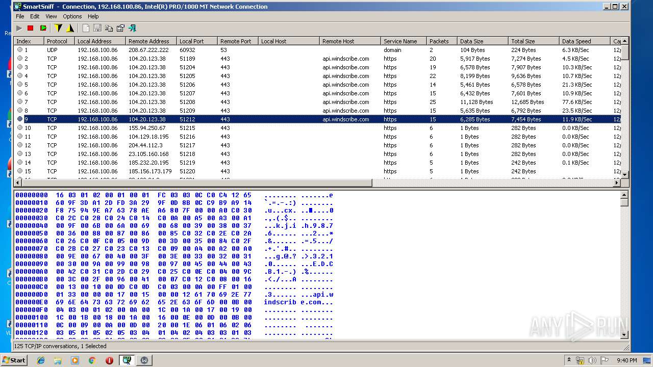Open the Options menu
Viewport: 653px width, 367px height.
(72, 16)
